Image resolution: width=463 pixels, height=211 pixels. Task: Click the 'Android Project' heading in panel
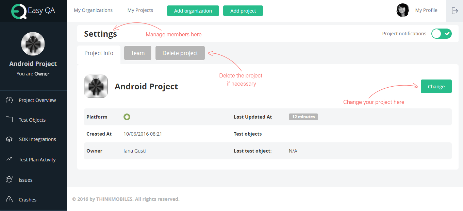pyautogui.click(x=146, y=87)
